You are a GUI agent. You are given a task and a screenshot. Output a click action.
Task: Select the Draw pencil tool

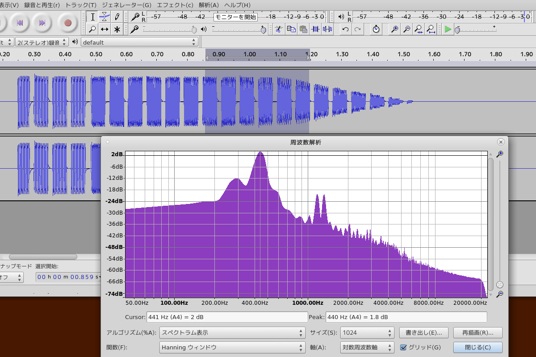117,17
